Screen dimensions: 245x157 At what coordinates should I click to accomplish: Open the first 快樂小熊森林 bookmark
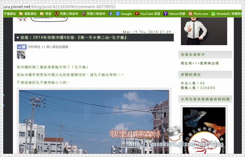(x=66, y=14)
